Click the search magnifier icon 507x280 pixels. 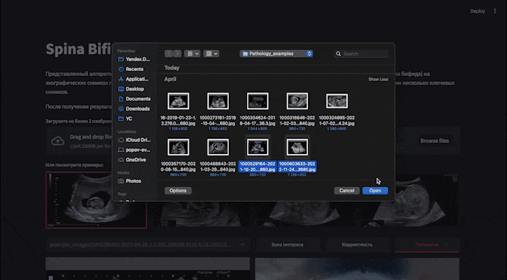338,54
